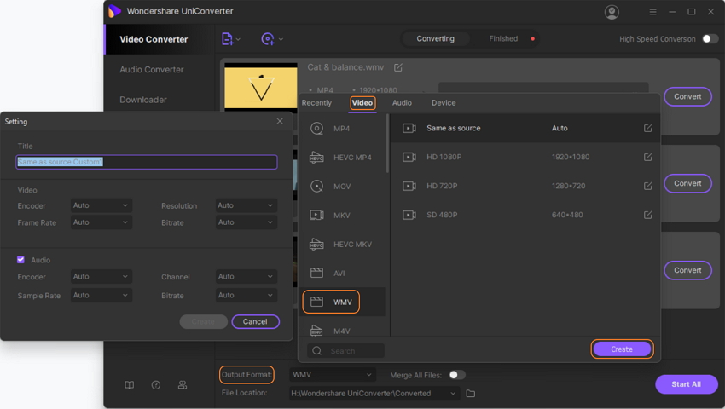
Task: Open the help question mark icon
Action: tap(156, 385)
